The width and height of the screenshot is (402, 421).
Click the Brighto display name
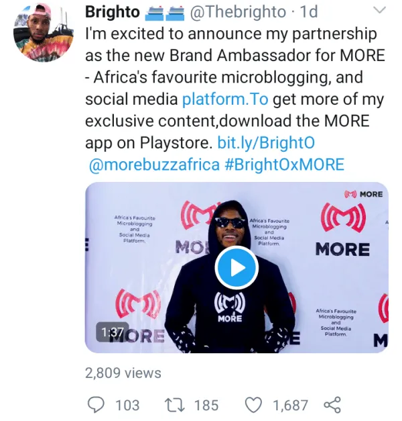(114, 11)
